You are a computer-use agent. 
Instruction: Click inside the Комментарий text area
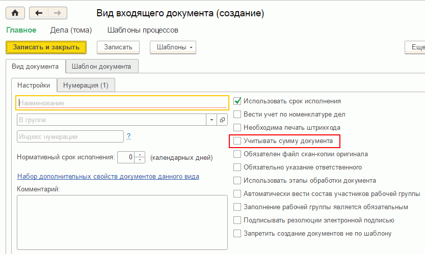tap(122, 222)
